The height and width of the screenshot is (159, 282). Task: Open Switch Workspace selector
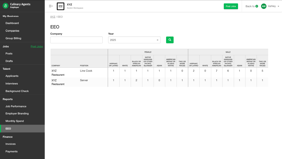click(75, 8)
